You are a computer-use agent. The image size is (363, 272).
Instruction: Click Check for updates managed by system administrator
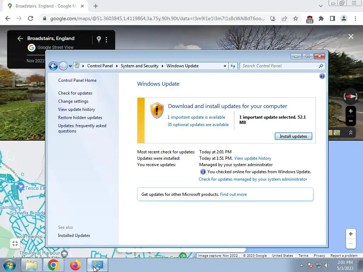pyautogui.click(x=253, y=179)
